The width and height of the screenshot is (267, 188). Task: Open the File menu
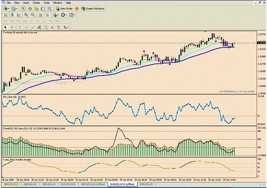9,3
